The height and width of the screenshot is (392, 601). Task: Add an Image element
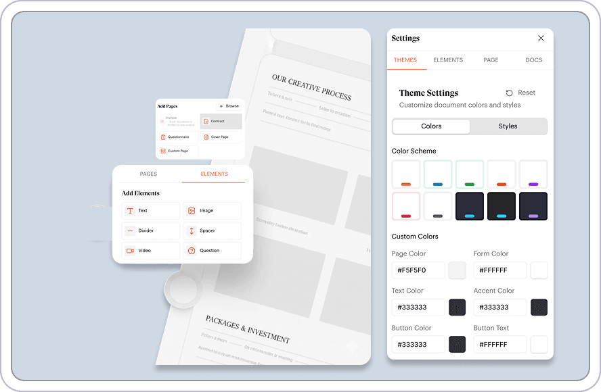[x=212, y=211]
